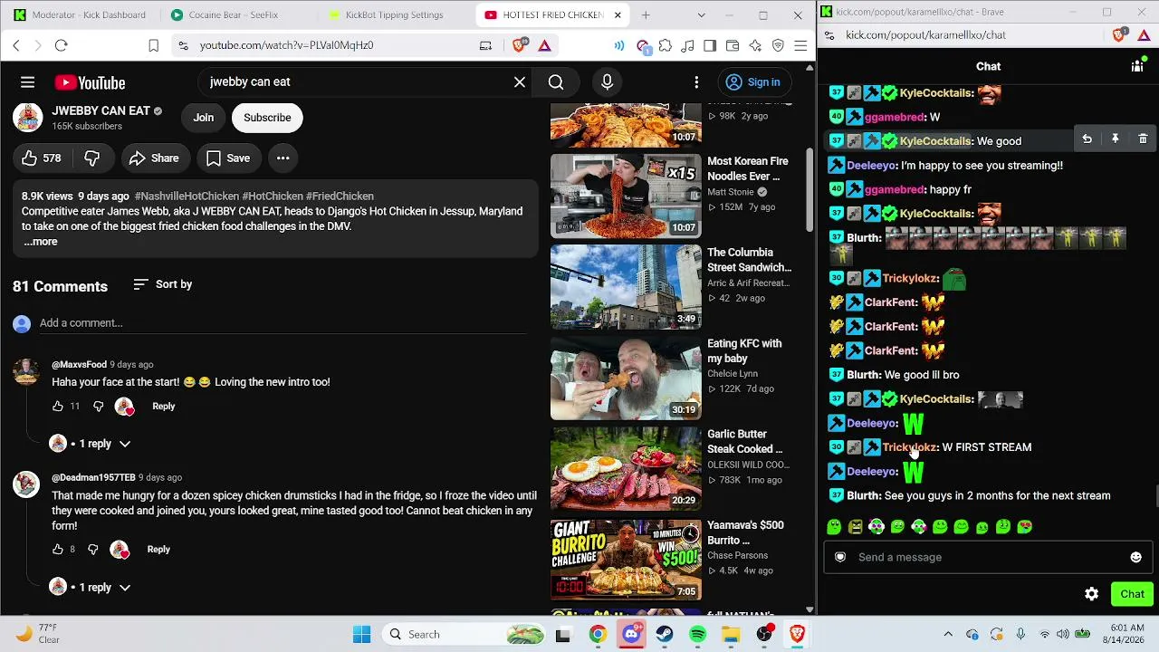The height and width of the screenshot is (652, 1159).
Task: Open Kick chat settings gear
Action: point(1092,594)
